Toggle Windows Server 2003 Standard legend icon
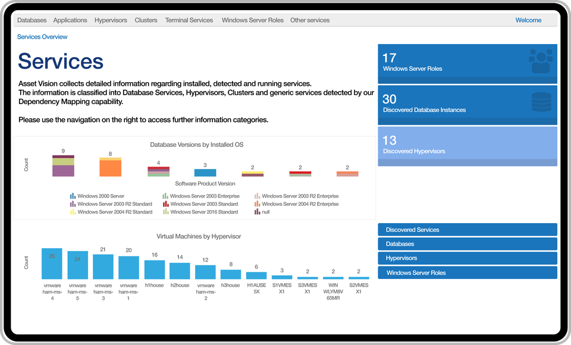Viewport: 571px width, 345px height. [166, 204]
